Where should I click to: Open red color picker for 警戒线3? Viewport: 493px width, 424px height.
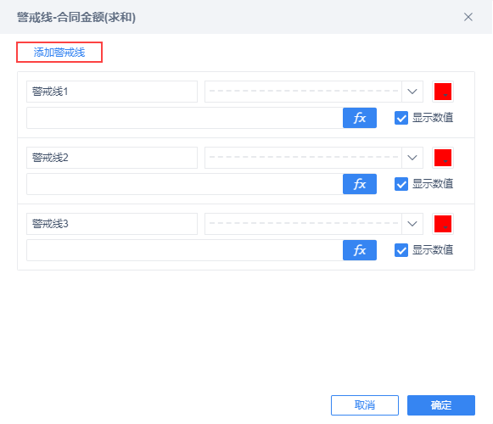click(443, 224)
